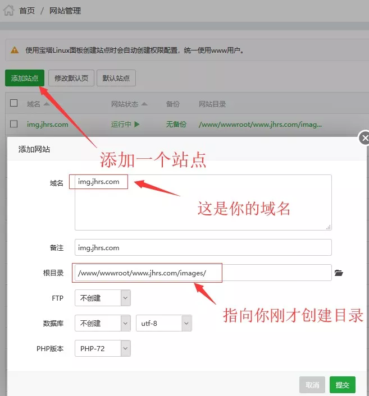
Task: Open the PHP版本 PHP-72 dropdown
Action: [103, 348]
